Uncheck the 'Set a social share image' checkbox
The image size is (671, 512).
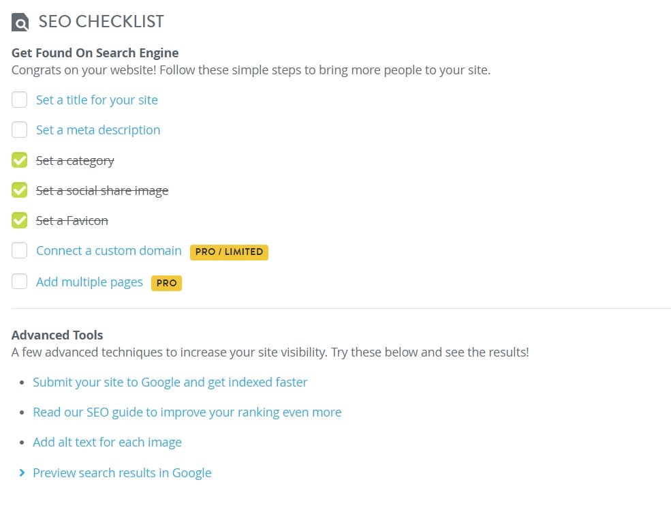click(x=19, y=190)
